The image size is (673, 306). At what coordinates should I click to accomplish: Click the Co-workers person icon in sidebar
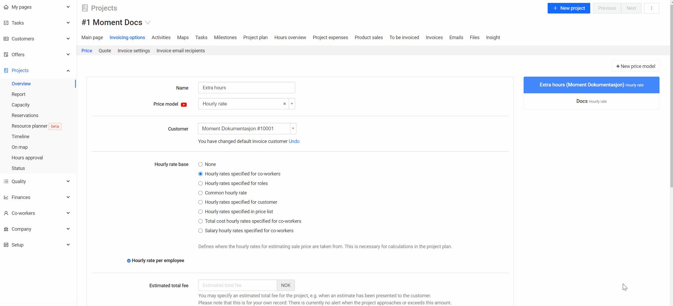pyautogui.click(x=6, y=213)
